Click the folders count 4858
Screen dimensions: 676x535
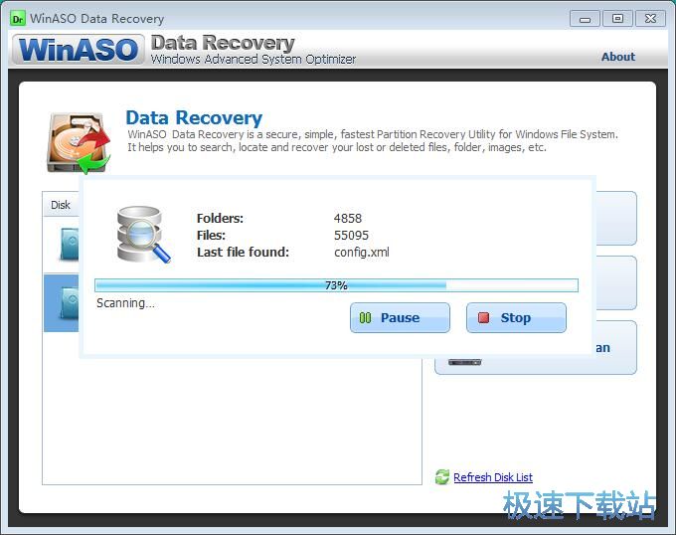click(x=348, y=218)
